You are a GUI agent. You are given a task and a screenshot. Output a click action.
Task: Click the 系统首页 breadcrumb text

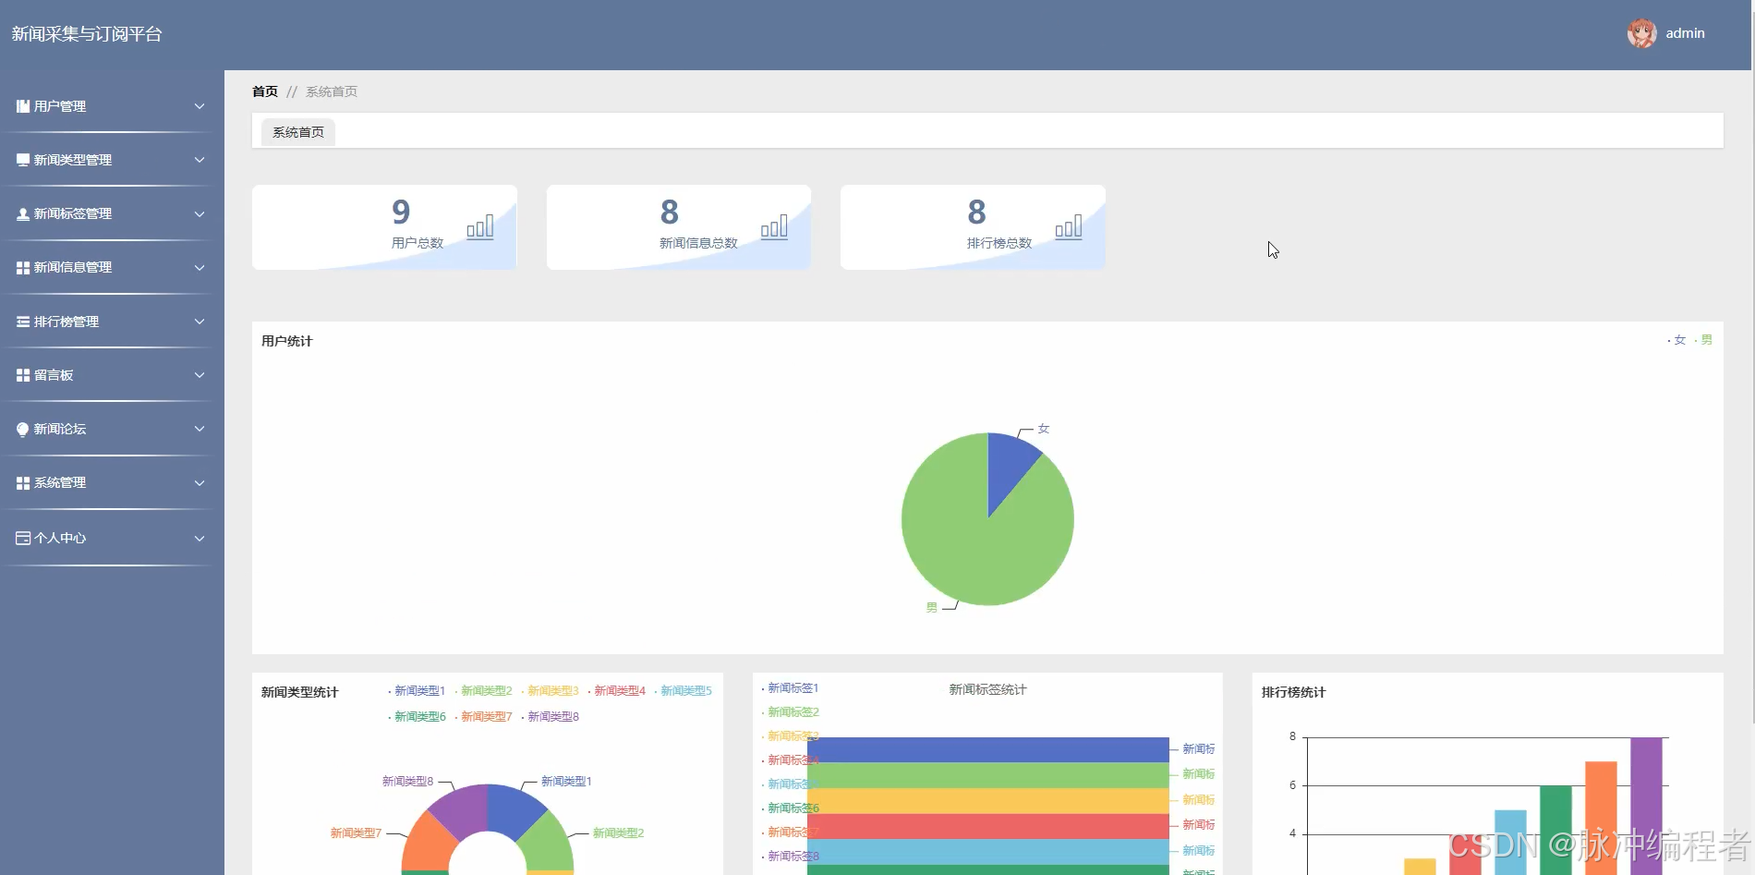click(x=332, y=91)
